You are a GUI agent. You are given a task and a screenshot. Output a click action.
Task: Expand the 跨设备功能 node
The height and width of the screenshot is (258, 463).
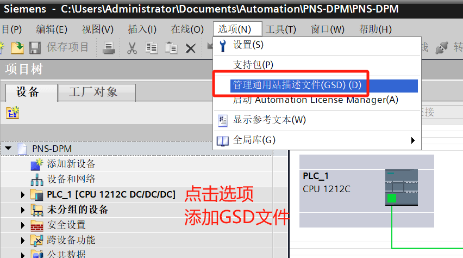pos(23,240)
